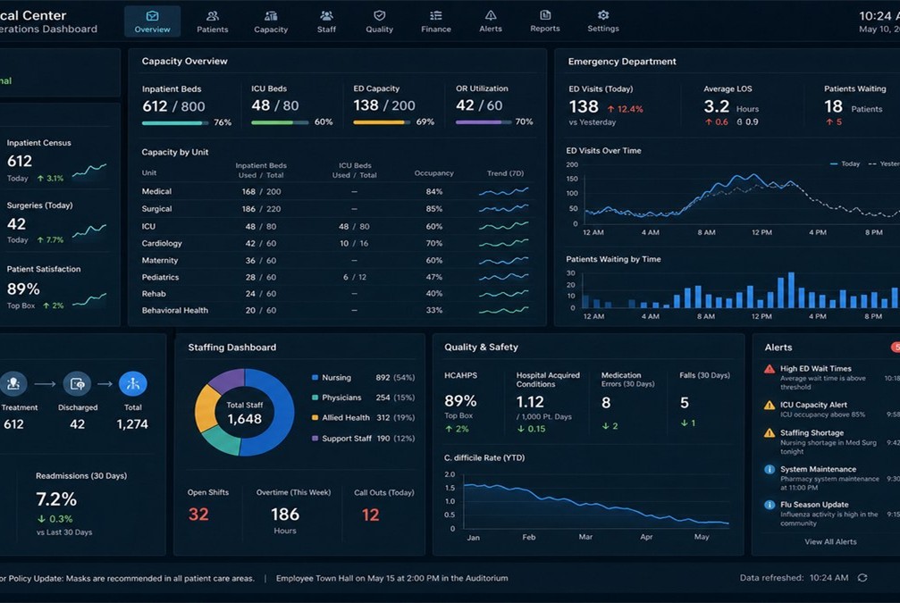Open the Flu Season Update notice

[832, 514]
